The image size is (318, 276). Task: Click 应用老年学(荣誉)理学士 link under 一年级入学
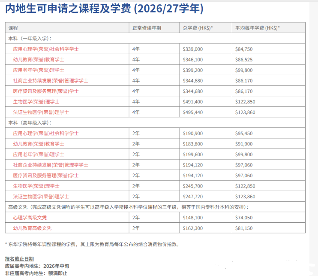(x=39, y=70)
